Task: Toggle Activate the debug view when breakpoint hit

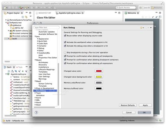Action: 65,46
